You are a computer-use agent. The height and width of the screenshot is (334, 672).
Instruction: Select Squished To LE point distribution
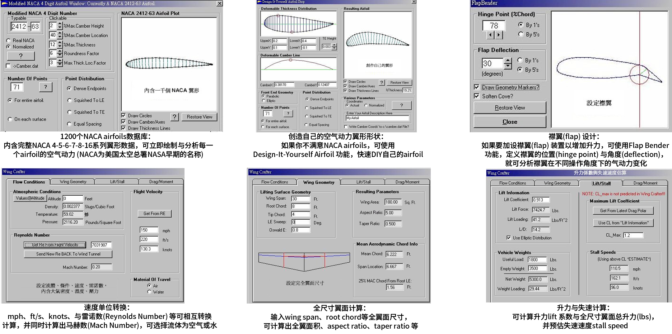point(69,100)
